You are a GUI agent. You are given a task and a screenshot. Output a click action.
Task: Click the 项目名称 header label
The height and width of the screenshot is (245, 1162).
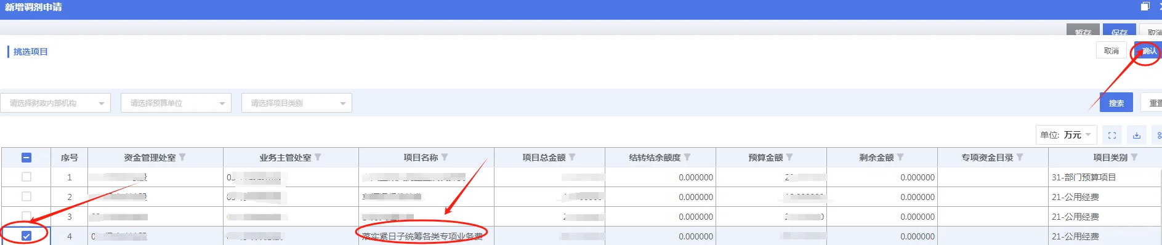point(421,158)
